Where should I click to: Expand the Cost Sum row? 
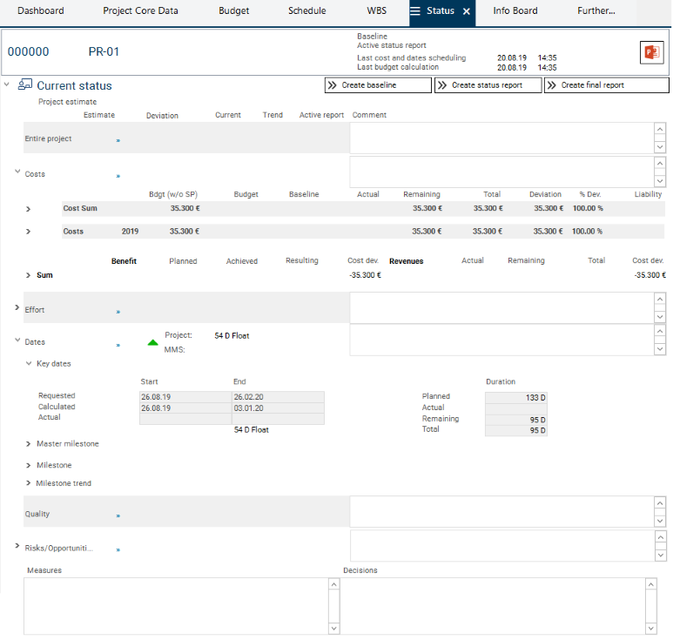point(28,209)
